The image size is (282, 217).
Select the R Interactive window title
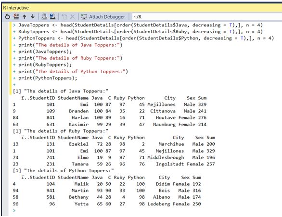point(16,8)
